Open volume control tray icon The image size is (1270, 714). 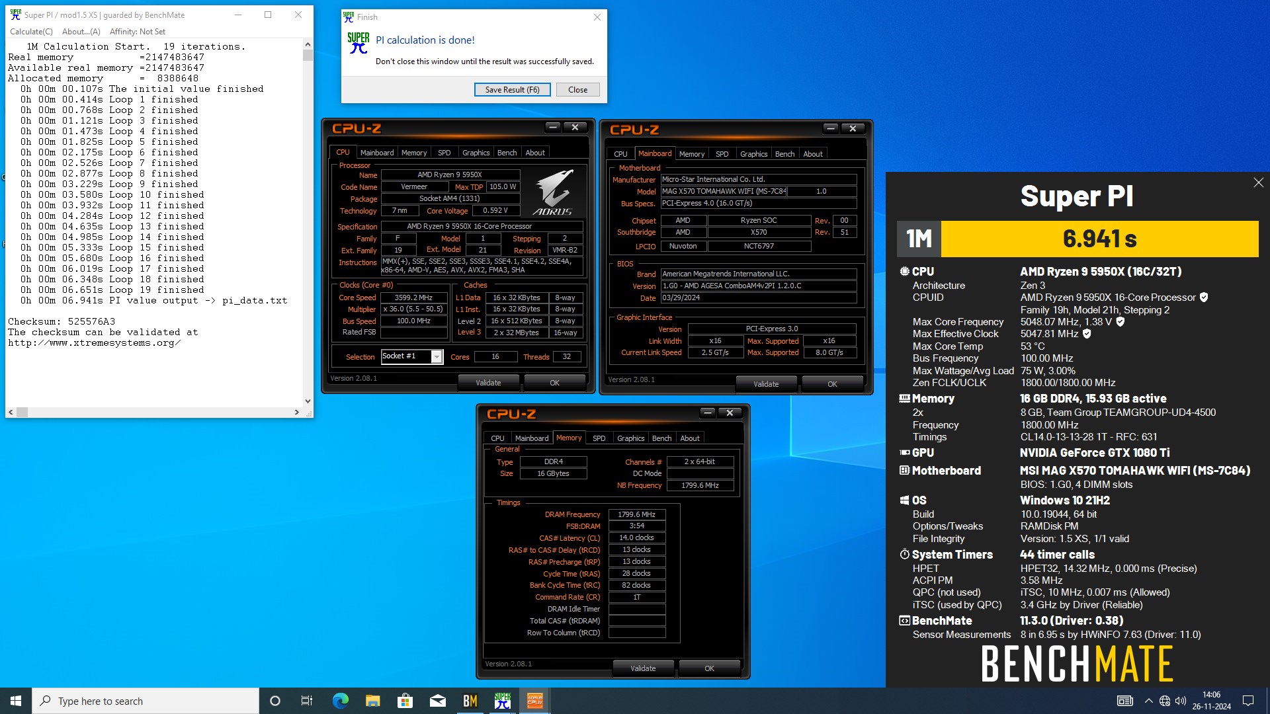(x=1181, y=701)
